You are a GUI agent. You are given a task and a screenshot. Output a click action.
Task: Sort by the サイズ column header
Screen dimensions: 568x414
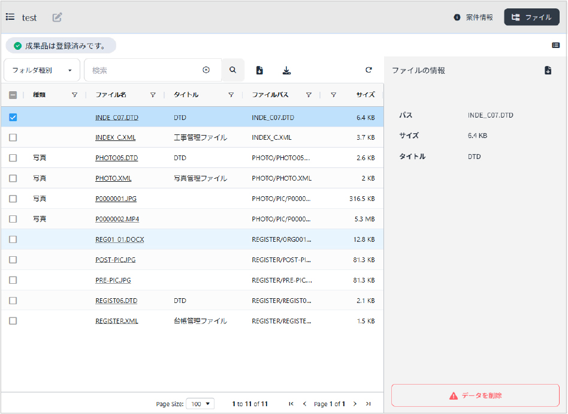365,95
